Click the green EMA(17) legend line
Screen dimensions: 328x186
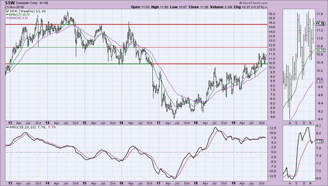click(8, 15)
